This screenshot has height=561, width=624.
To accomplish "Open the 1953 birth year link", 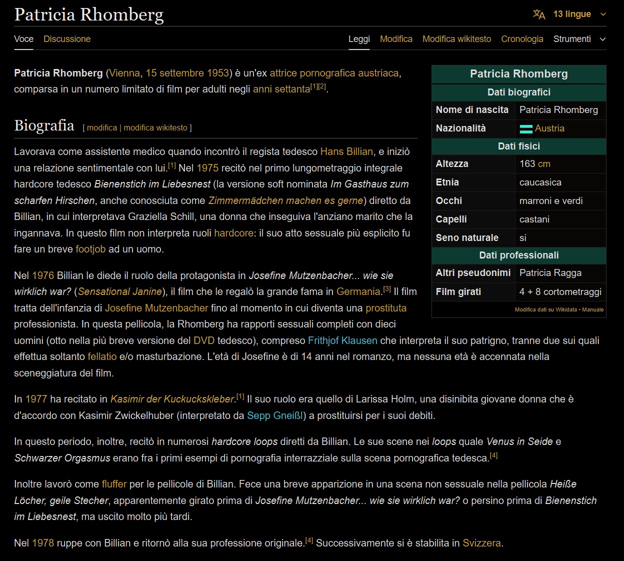I will pyautogui.click(x=218, y=73).
